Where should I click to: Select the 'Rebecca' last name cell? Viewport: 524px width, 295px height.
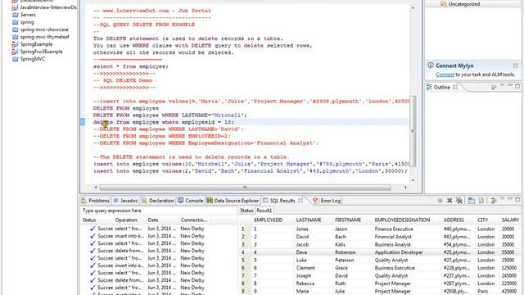[x=305, y=284]
